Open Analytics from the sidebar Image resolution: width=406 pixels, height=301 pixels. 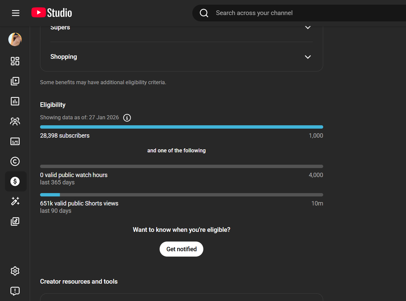click(15, 101)
